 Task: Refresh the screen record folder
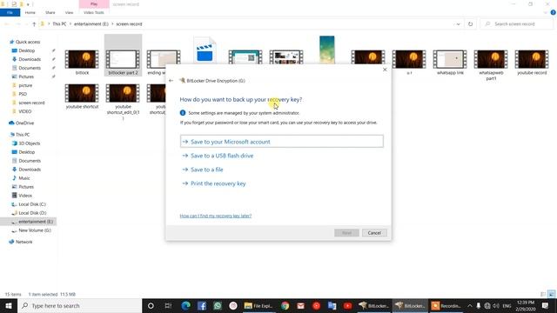[x=470, y=23]
